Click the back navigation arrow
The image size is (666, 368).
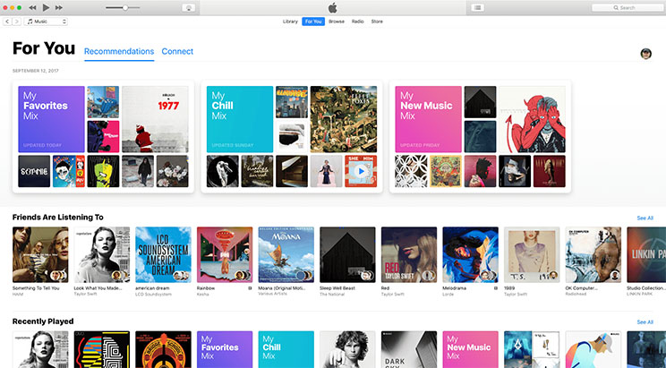(7, 21)
